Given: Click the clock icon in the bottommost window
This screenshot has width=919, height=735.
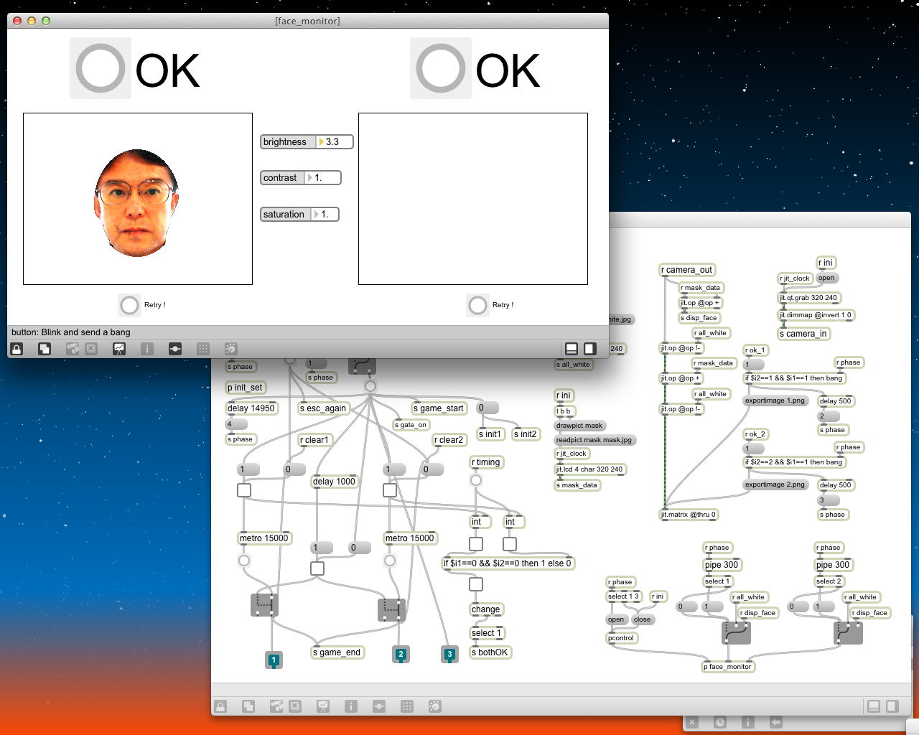Looking at the screenshot, I should 720,722.
